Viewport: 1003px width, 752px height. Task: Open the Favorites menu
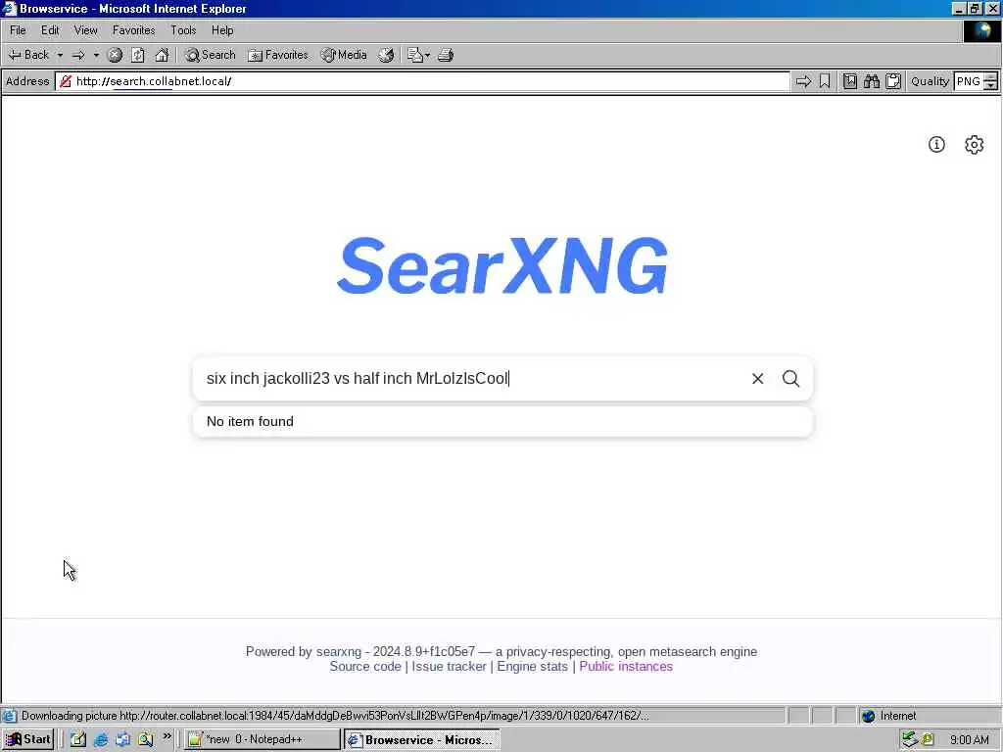tap(133, 30)
